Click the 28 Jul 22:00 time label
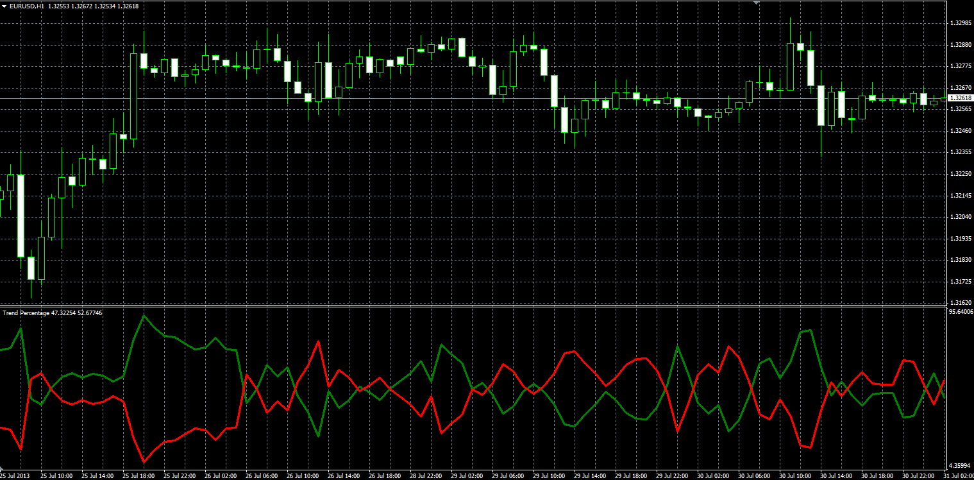This screenshot has width=974, height=480. point(425,476)
